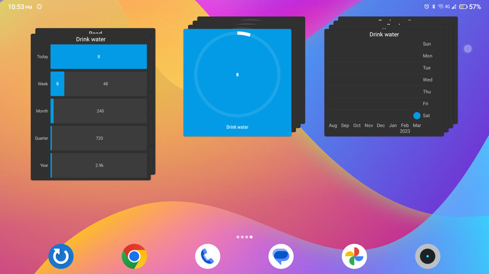The width and height of the screenshot is (489, 274).
Task: Tap the Dec month label
Action: click(x=381, y=126)
